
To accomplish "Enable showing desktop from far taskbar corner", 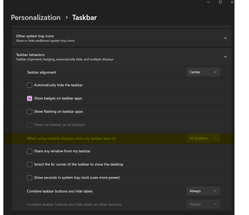I will (29, 164).
